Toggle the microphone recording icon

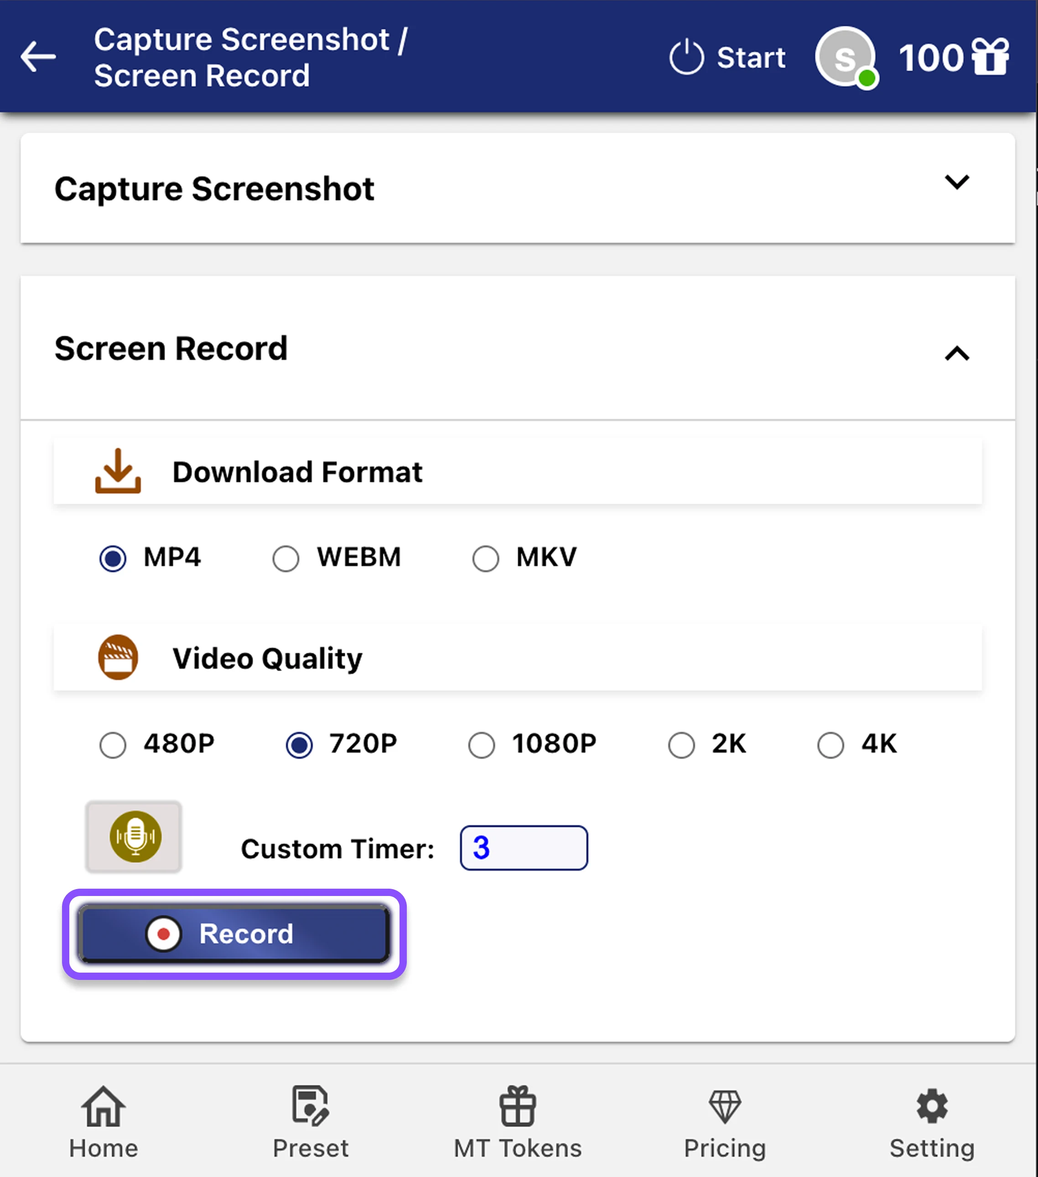tap(134, 837)
